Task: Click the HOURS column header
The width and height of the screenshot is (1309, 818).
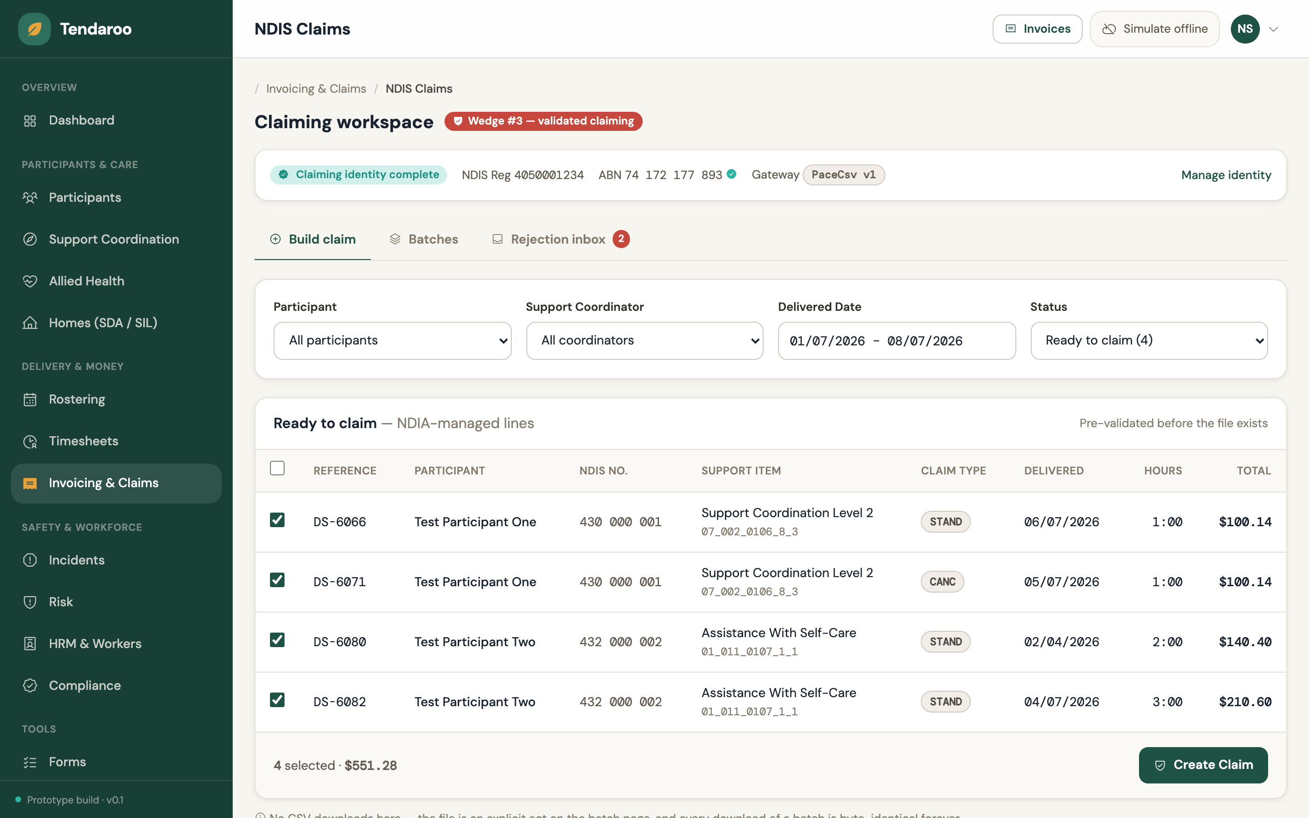Action: pyautogui.click(x=1163, y=471)
